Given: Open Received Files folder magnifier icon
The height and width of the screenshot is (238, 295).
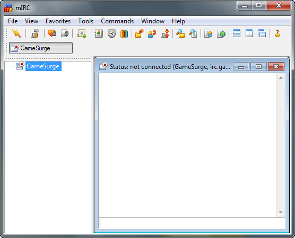Looking at the screenshot, I should point(180,33).
